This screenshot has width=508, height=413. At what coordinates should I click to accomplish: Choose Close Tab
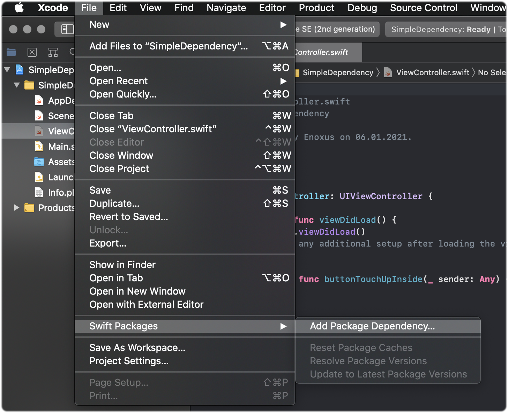click(x=185, y=116)
